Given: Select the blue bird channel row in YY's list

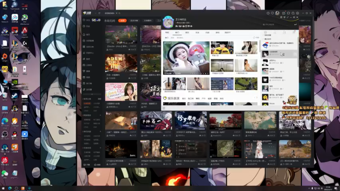Looking at the screenshot, I should click(x=280, y=45).
